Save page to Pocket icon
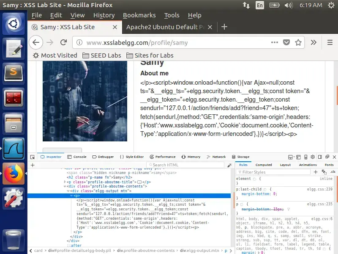338x254 pixels. [286, 42]
